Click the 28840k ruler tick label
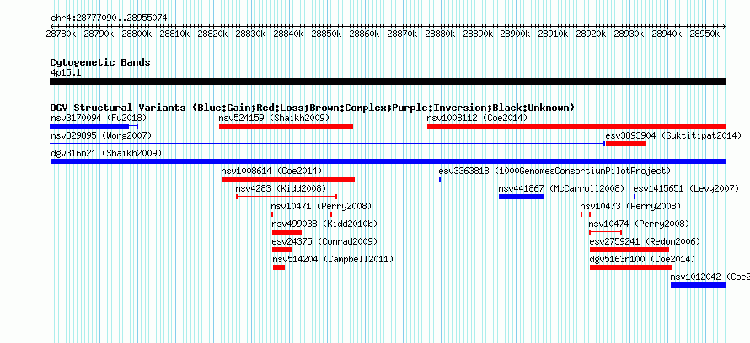The height and width of the screenshot is (343, 750). click(x=288, y=34)
